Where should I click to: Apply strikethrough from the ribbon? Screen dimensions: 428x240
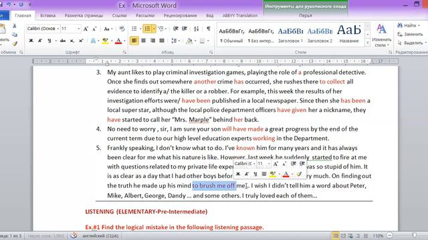(x=63, y=41)
